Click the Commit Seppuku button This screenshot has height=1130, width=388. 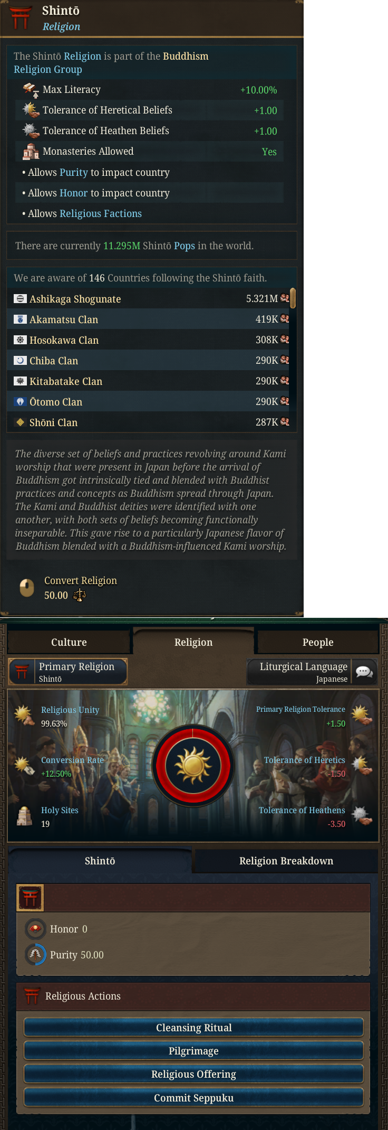tap(193, 1098)
